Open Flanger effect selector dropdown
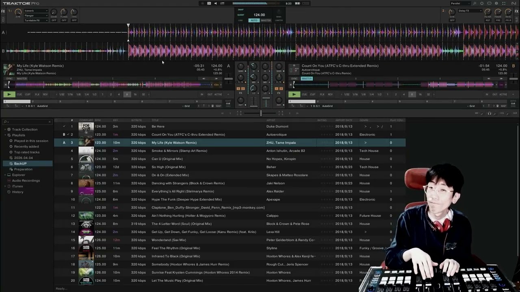The image size is (520, 292). [36, 15]
